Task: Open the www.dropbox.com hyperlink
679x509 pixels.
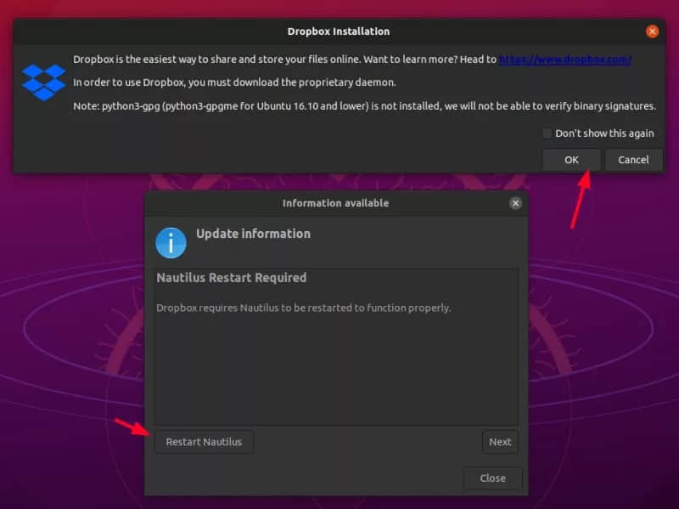Action: pyautogui.click(x=564, y=59)
